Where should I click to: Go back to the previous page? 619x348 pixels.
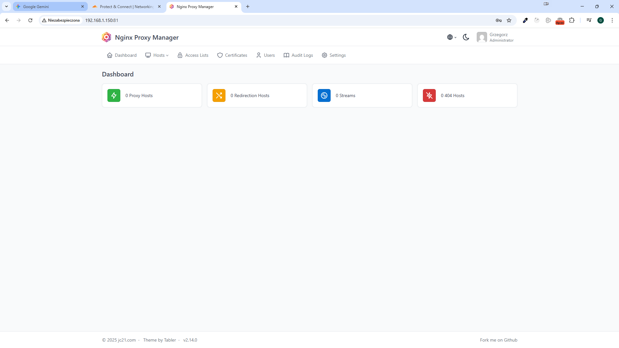pos(7,20)
